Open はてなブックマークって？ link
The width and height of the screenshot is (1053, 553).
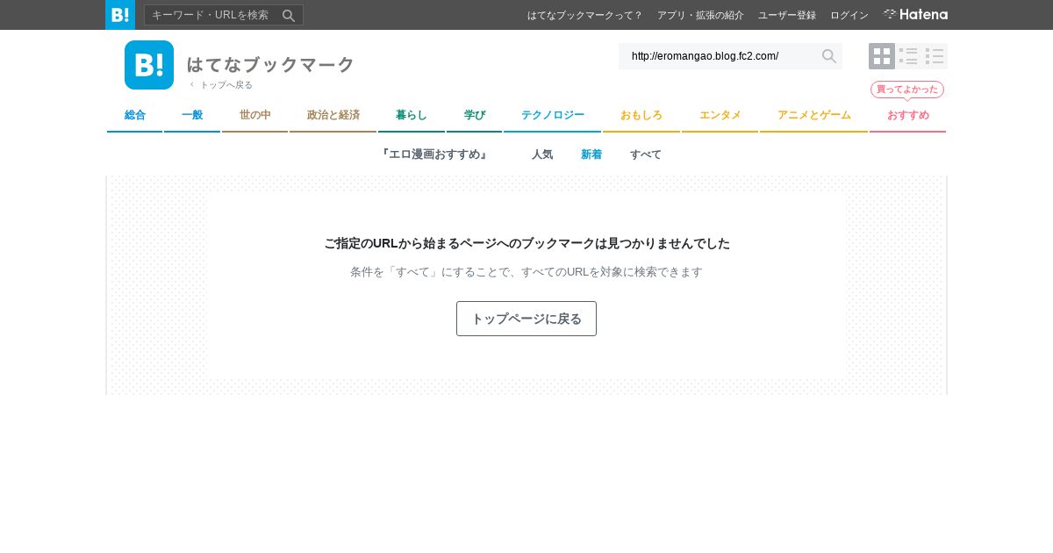coord(585,15)
